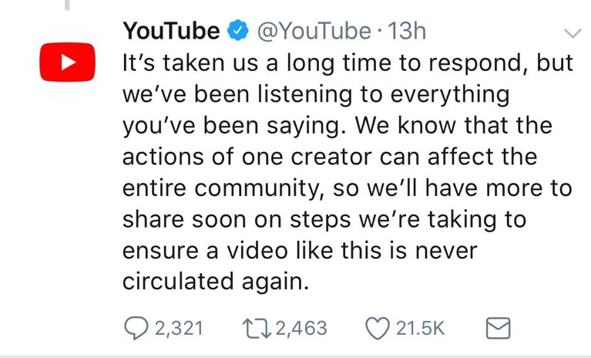Open the 13h timestamp permalink
This screenshot has height=358, width=591.
click(x=408, y=31)
